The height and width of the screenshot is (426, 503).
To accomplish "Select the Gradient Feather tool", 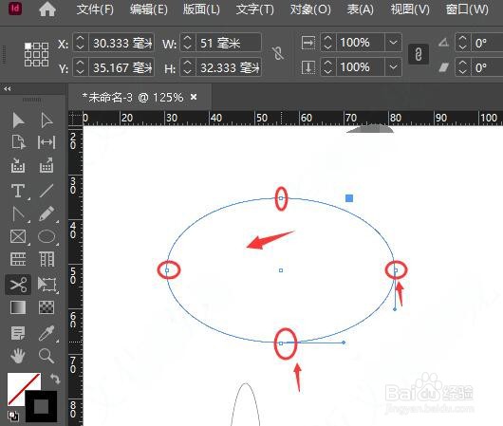I will coord(47,307).
